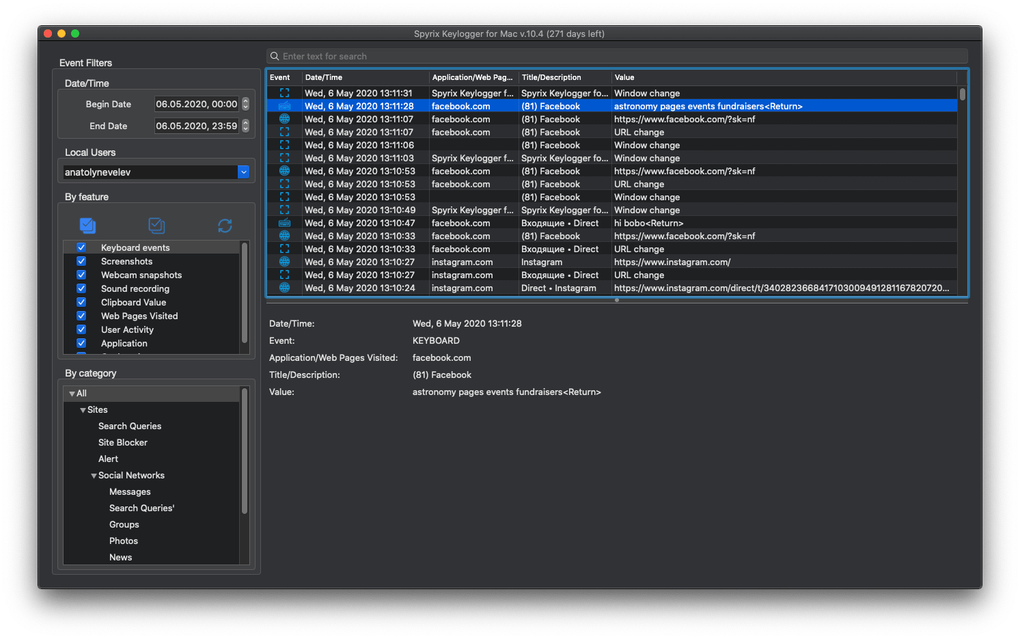
Task: Click the By category tree scrollbar
Action: [x=245, y=451]
